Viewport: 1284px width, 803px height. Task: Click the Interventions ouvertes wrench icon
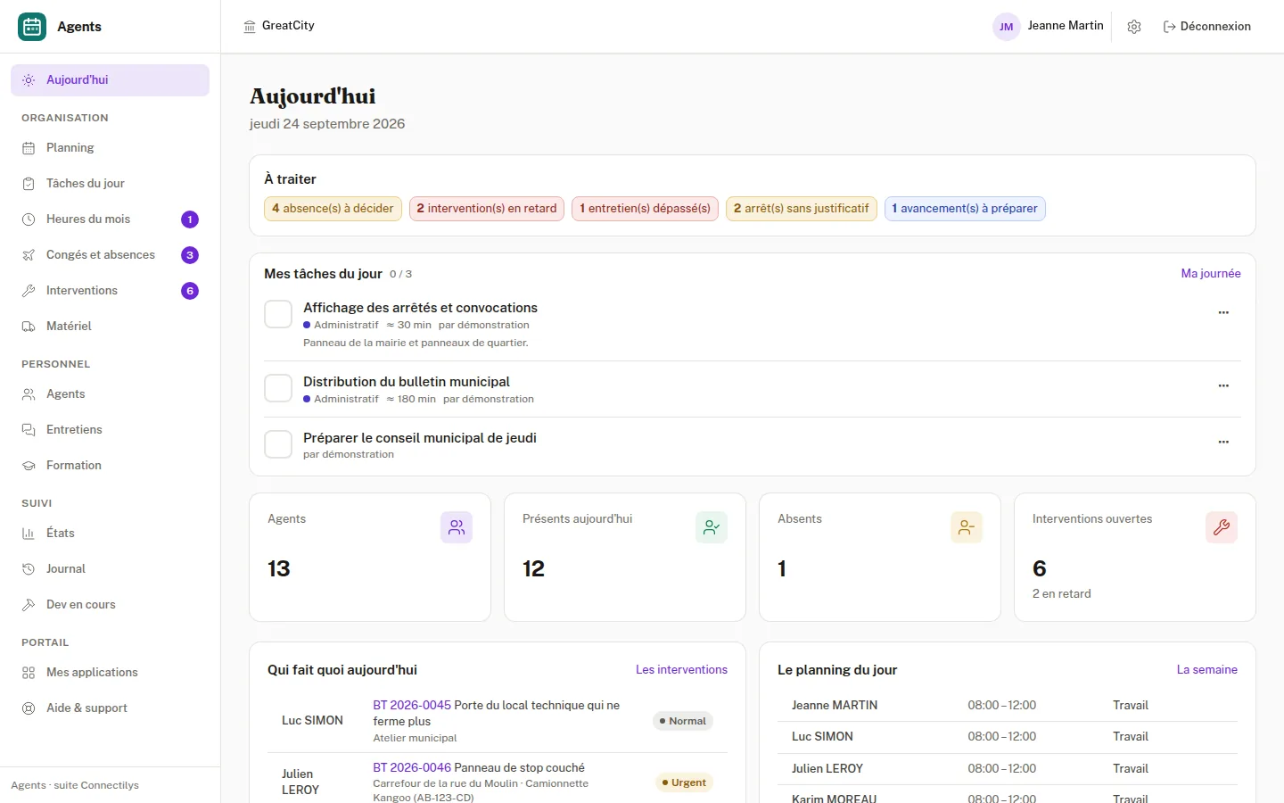pyautogui.click(x=1222, y=527)
